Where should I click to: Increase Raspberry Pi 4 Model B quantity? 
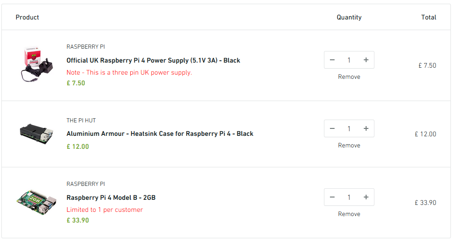366,197
